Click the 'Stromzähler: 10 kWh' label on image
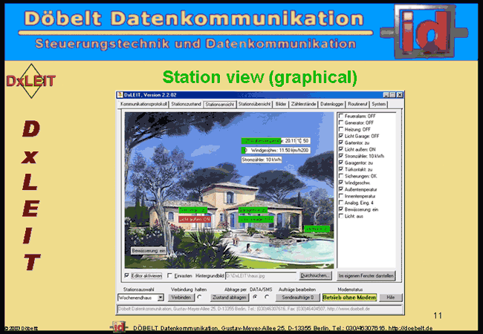 [x=262, y=160]
